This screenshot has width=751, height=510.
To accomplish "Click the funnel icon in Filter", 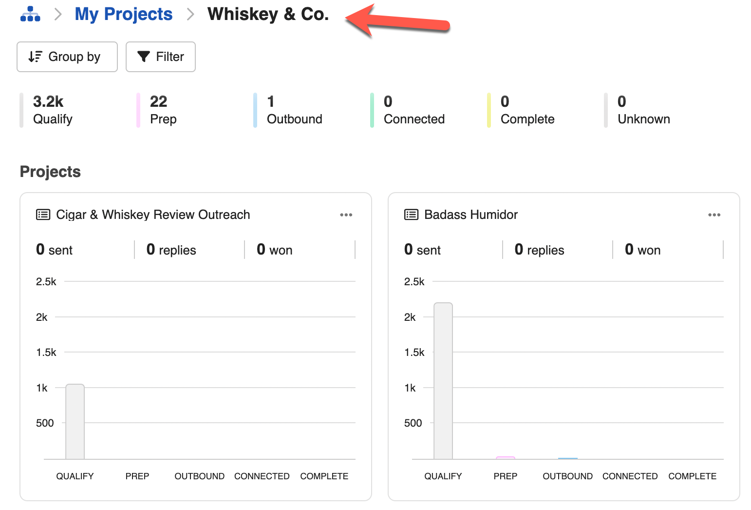I will click(144, 57).
